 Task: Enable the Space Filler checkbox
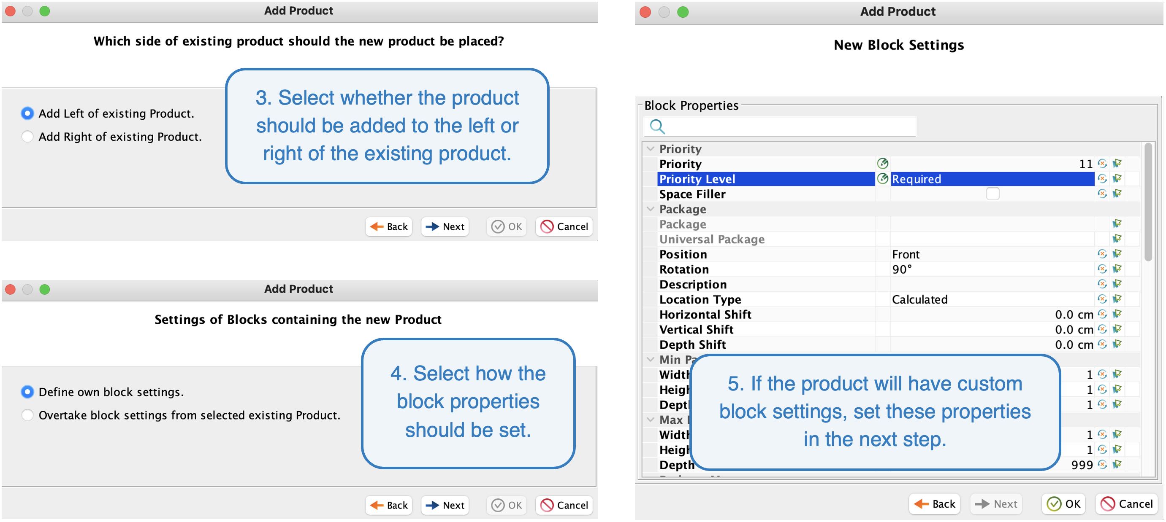tap(992, 194)
